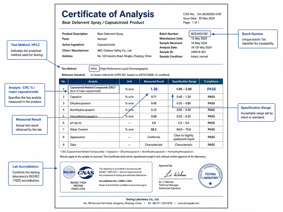
Task: Click the Homodihydrocapsaicin range 0.02 – 0.20
Action: (x=184, y=116)
